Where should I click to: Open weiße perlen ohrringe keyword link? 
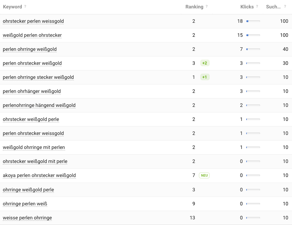pos(27,218)
